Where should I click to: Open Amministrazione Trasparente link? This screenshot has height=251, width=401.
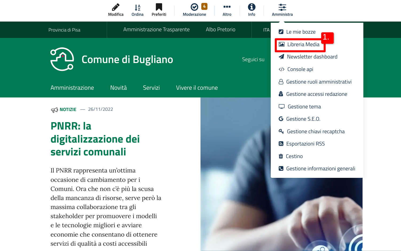[156, 29]
